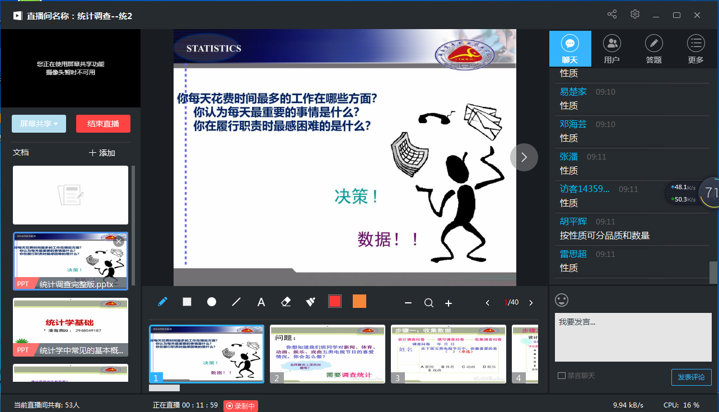Click the clear annotations broom icon
719x412 pixels.
pyautogui.click(x=310, y=302)
